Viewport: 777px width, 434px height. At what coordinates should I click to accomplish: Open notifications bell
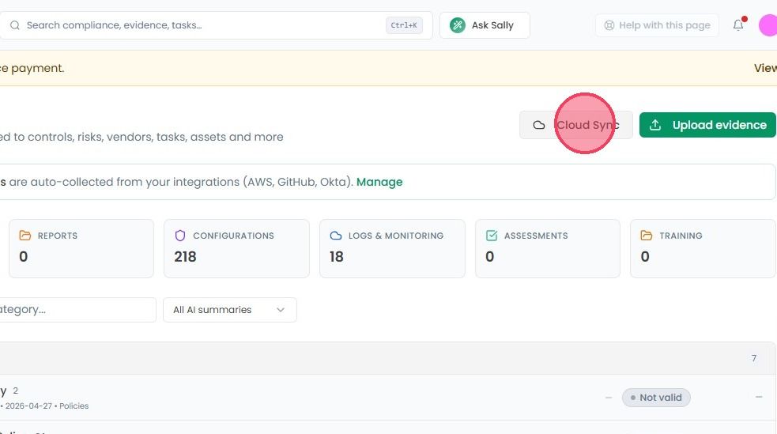click(x=738, y=25)
